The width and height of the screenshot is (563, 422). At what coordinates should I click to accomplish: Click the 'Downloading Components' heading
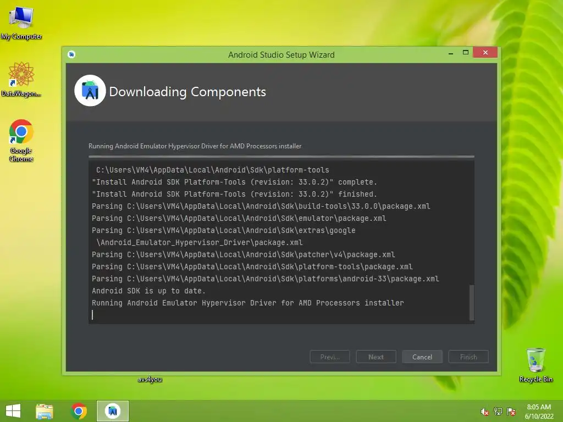(187, 92)
